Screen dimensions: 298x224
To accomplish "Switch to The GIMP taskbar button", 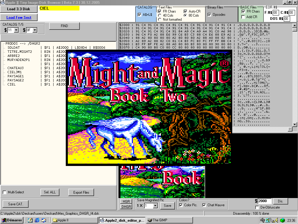I will 170,220.
